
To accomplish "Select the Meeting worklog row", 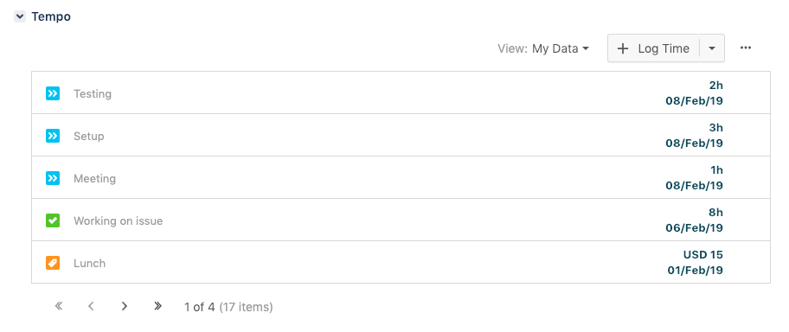I will coord(401,177).
